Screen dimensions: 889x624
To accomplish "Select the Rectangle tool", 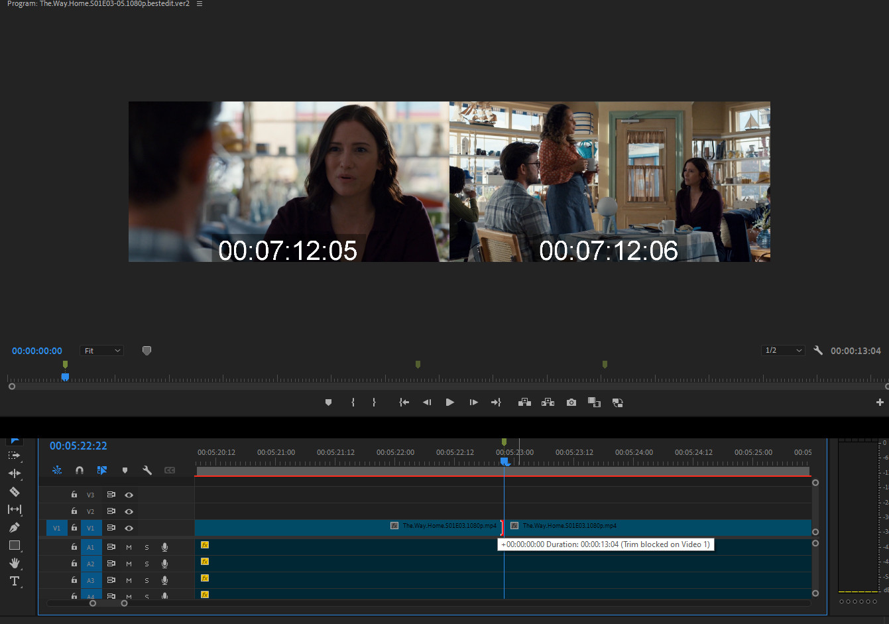I will pyautogui.click(x=14, y=545).
